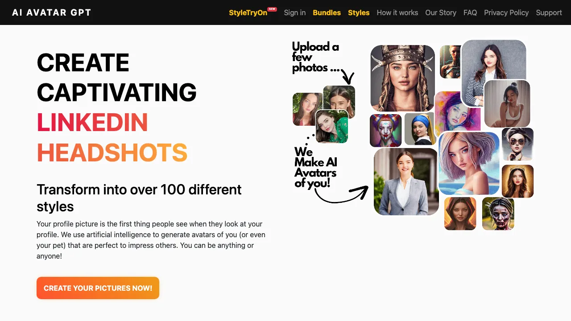Click the 'Upload a few photos' caption
Screen dimensions: 571x321
point(316,57)
